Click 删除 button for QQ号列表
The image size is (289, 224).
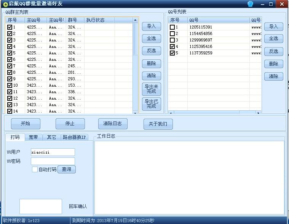point(274,64)
